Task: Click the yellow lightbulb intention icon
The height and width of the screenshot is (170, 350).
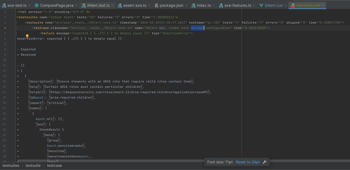Action: point(27,36)
